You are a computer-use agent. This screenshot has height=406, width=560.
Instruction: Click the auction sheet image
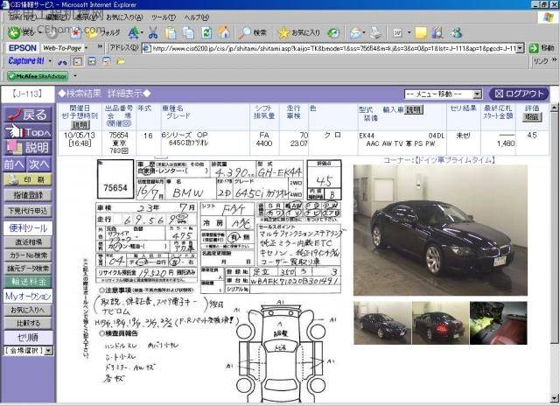point(213,280)
